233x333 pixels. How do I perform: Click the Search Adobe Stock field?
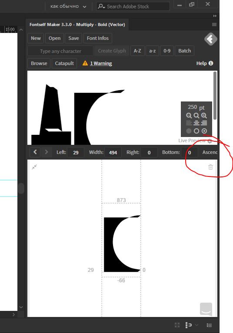click(133, 7)
